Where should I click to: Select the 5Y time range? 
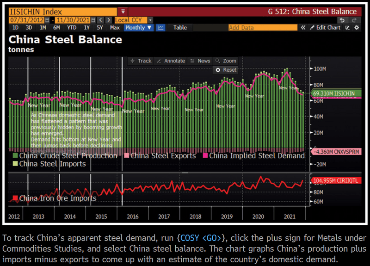point(99,28)
